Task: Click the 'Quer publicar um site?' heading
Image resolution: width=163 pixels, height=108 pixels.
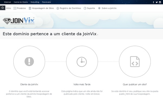Action: (135, 85)
